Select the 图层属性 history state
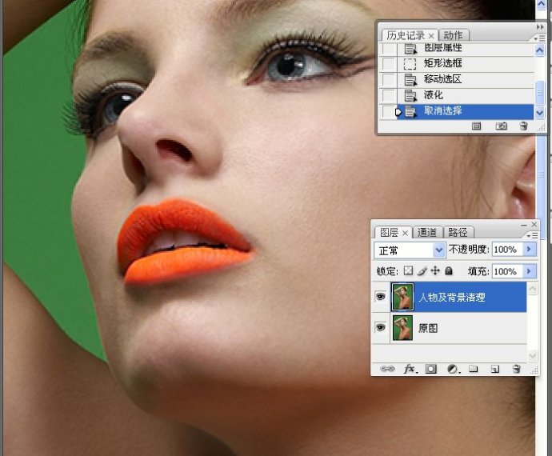552x456 pixels. point(443,48)
